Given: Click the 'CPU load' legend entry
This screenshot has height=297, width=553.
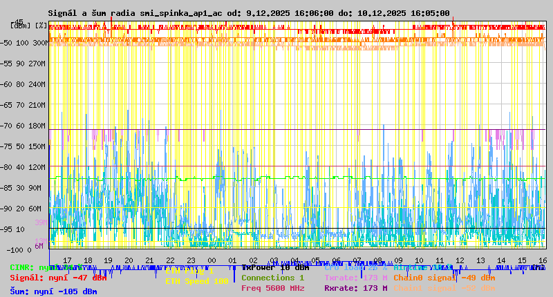Looking at the screenshot, I should click(x=356, y=268).
